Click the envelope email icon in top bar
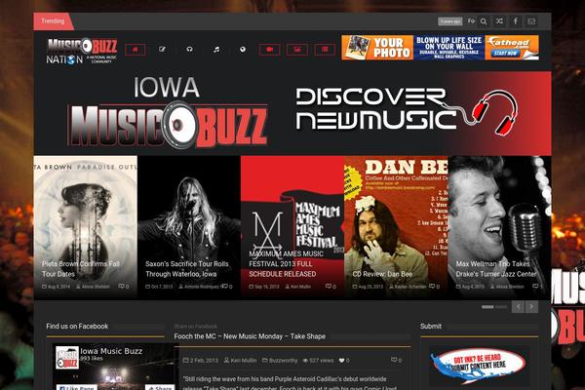Image resolution: width=585 pixels, height=390 pixels. coord(531,21)
